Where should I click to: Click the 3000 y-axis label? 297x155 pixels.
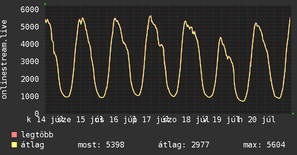coord(30,61)
